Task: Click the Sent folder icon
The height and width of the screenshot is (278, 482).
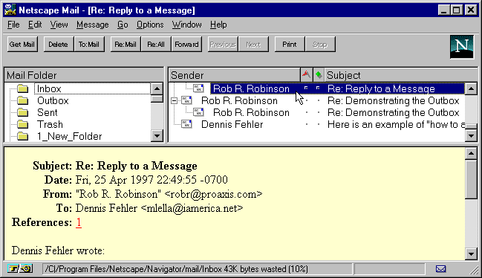Action: [x=23, y=112]
